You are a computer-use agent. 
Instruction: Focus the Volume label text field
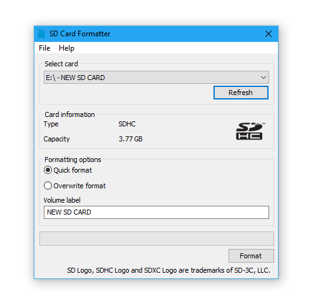point(156,212)
